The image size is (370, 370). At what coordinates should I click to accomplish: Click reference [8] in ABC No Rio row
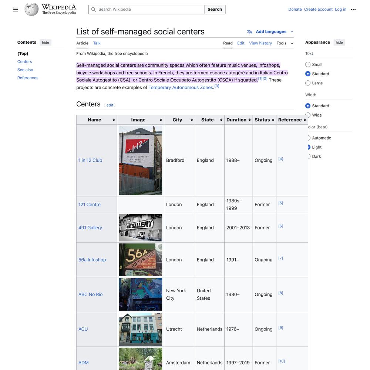[280, 293]
